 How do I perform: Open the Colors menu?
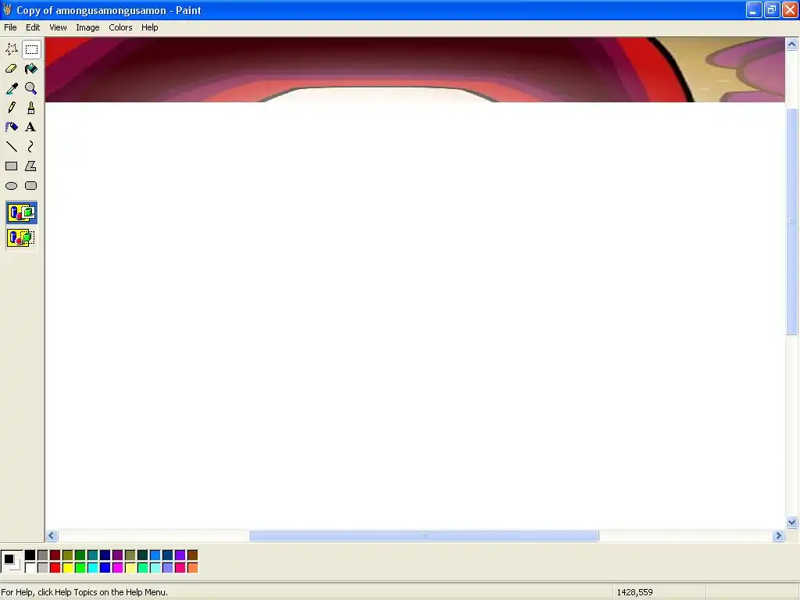[120, 27]
